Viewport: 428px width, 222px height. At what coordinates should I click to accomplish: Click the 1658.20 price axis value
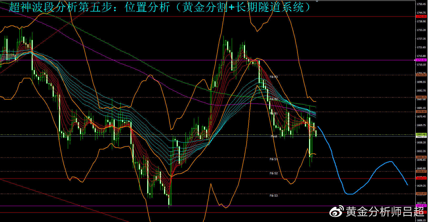(x=421, y=143)
